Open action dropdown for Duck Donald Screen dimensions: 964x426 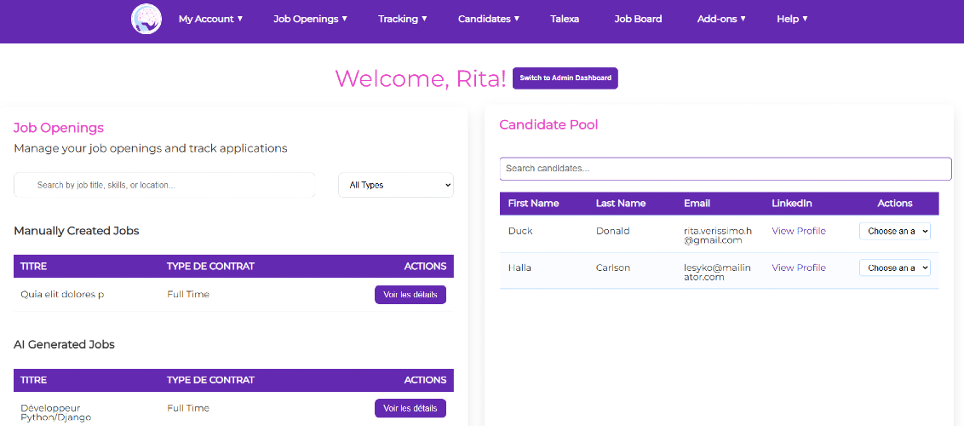[x=894, y=231]
